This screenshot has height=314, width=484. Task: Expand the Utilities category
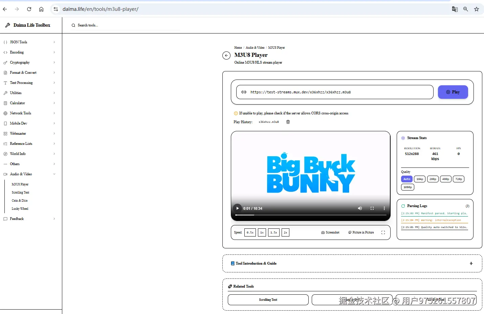pos(29,93)
